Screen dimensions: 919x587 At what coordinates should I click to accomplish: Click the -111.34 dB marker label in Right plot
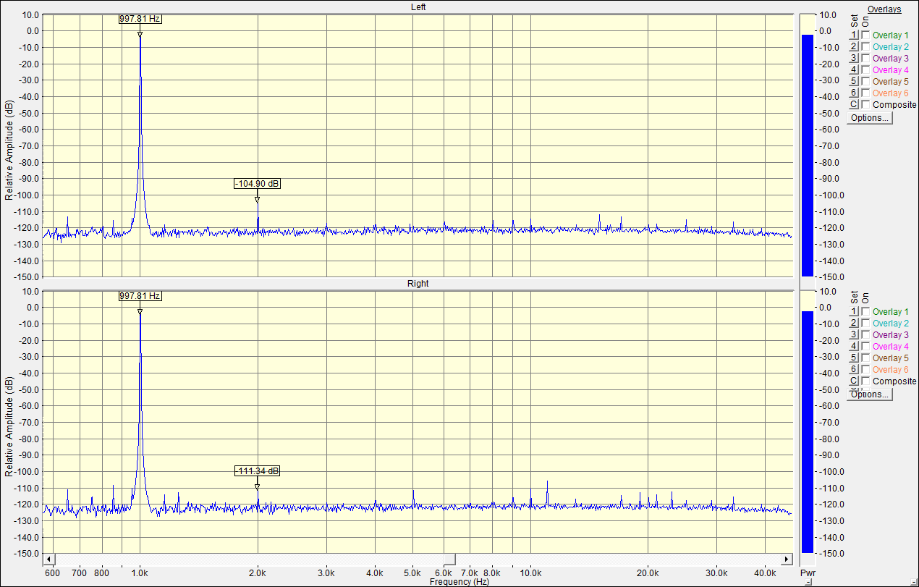pos(257,471)
